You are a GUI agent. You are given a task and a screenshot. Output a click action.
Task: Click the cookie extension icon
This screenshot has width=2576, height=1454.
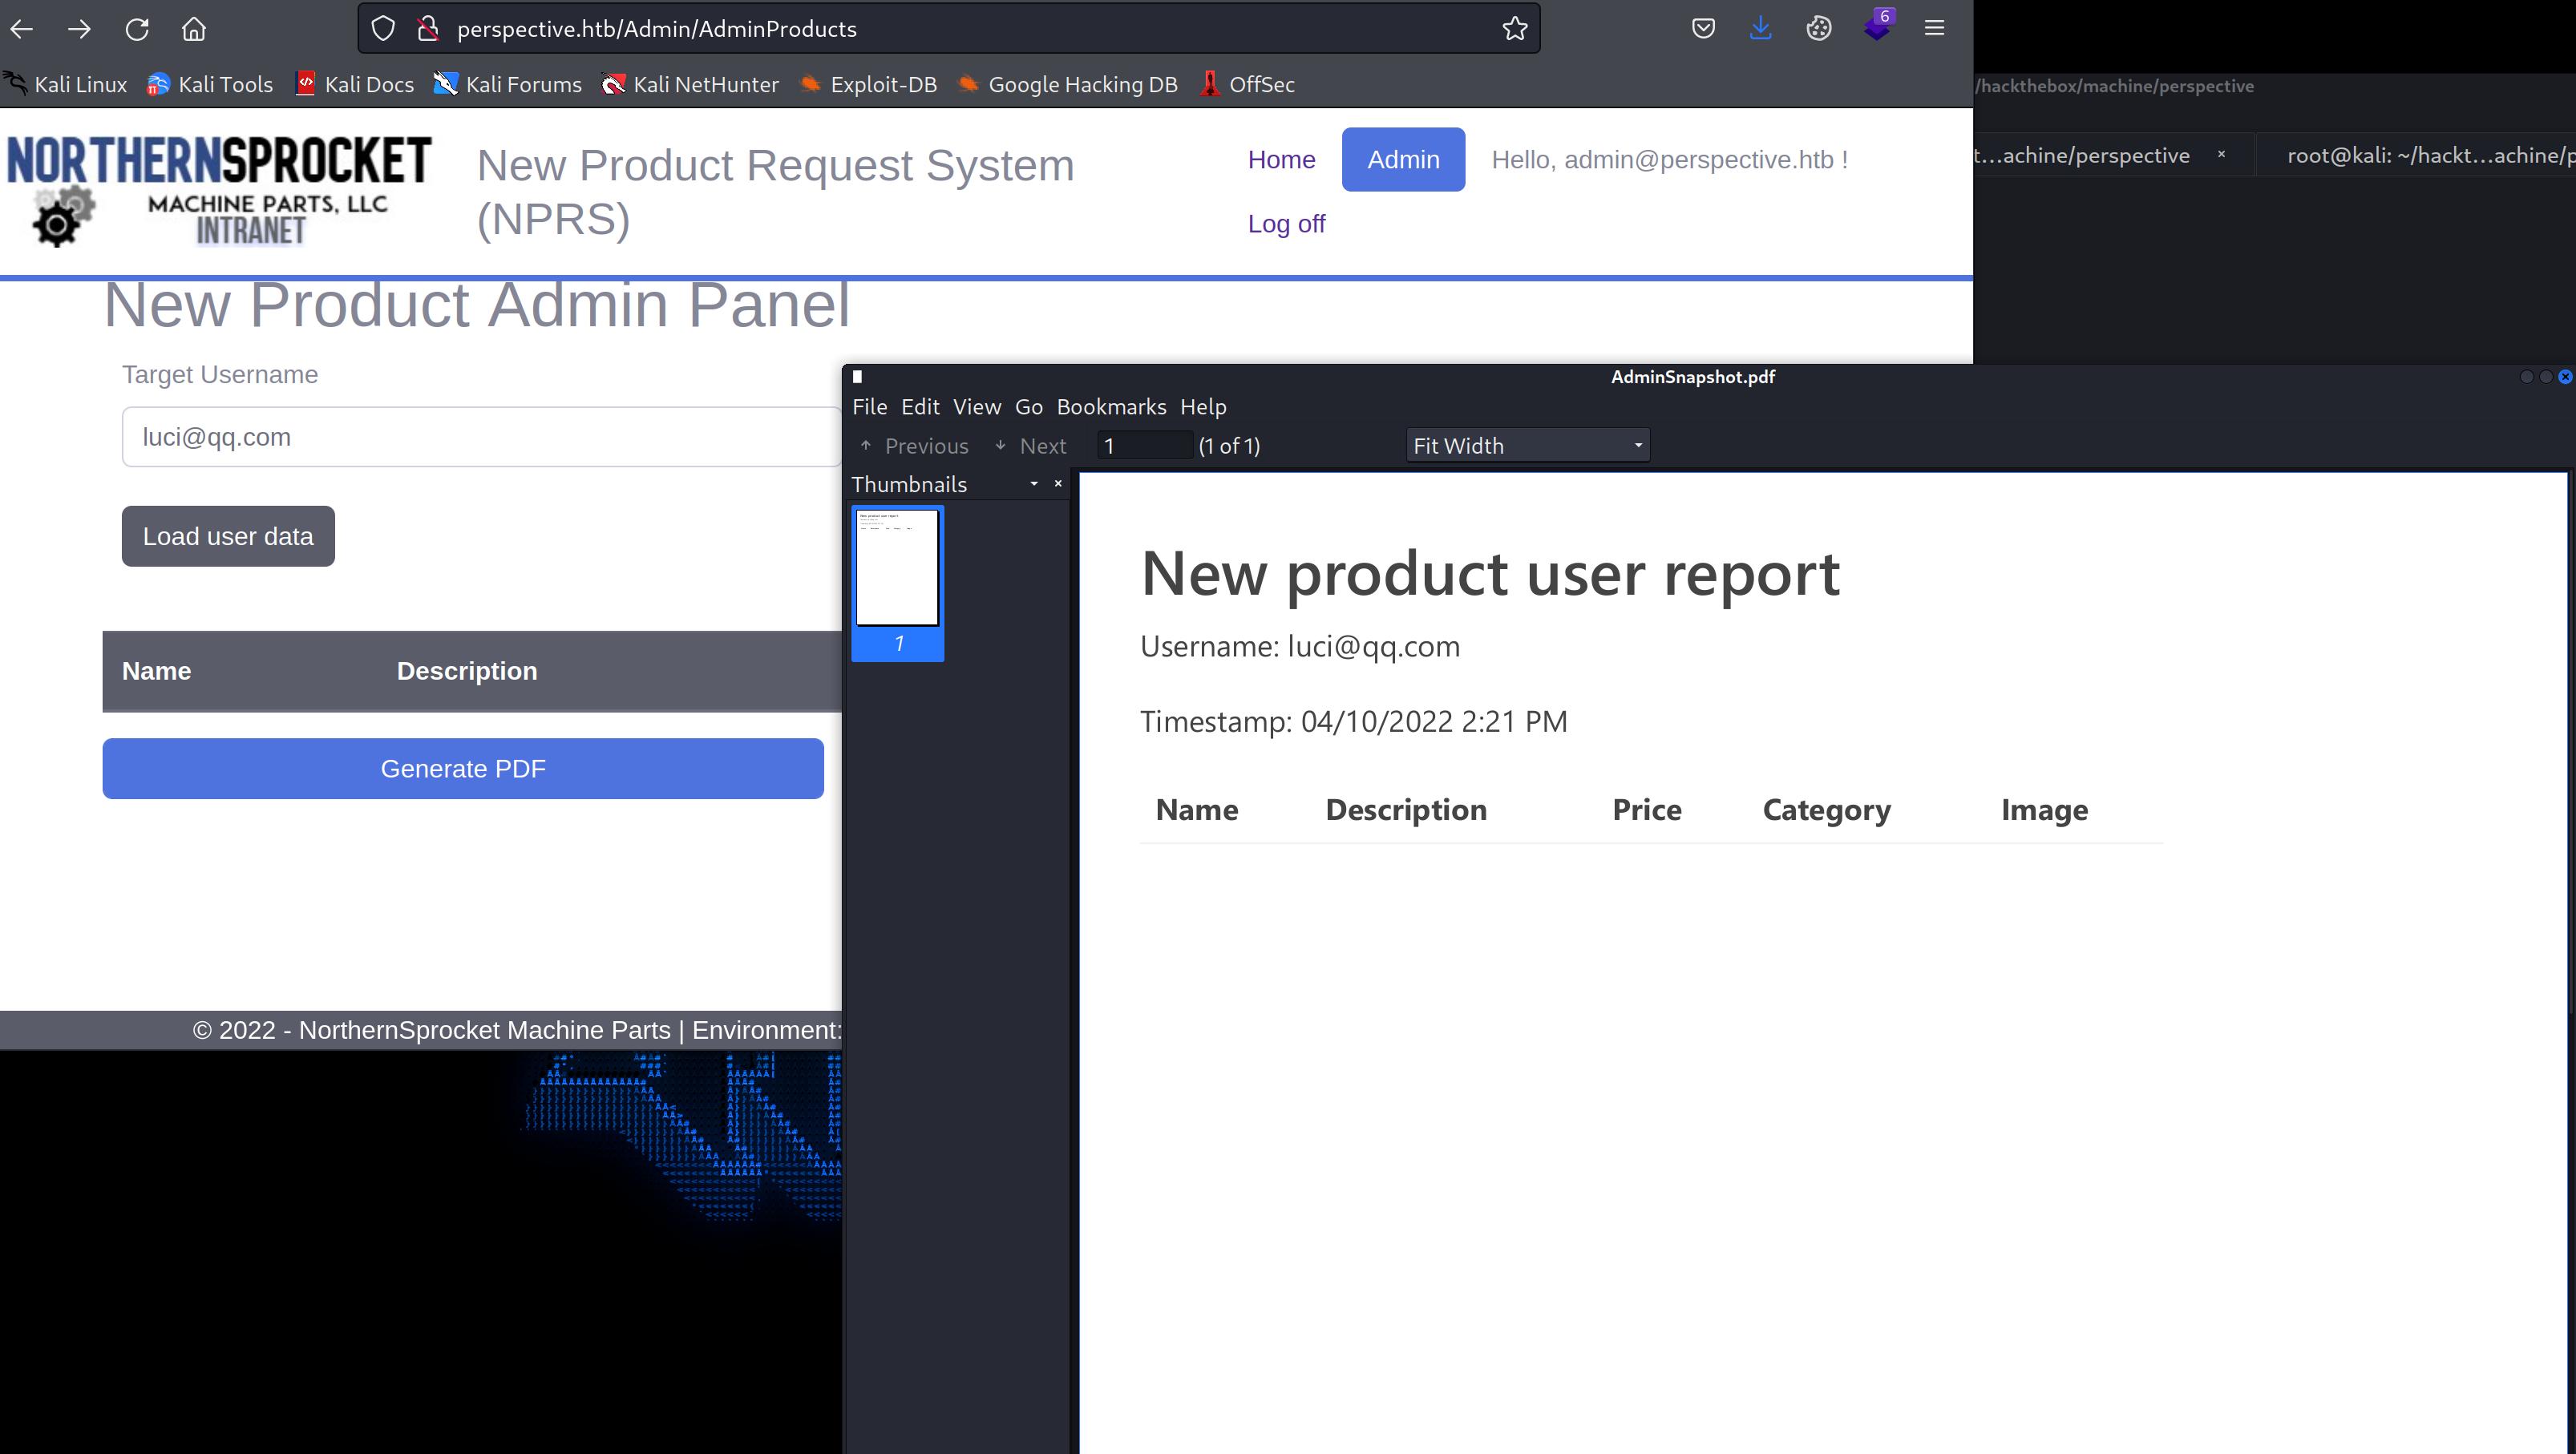click(x=1818, y=29)
